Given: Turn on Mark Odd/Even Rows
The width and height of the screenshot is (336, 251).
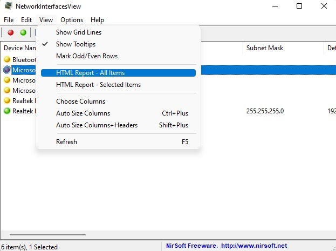Looking at the screenshot, I should pyautogui.click(x=87, y=56).
